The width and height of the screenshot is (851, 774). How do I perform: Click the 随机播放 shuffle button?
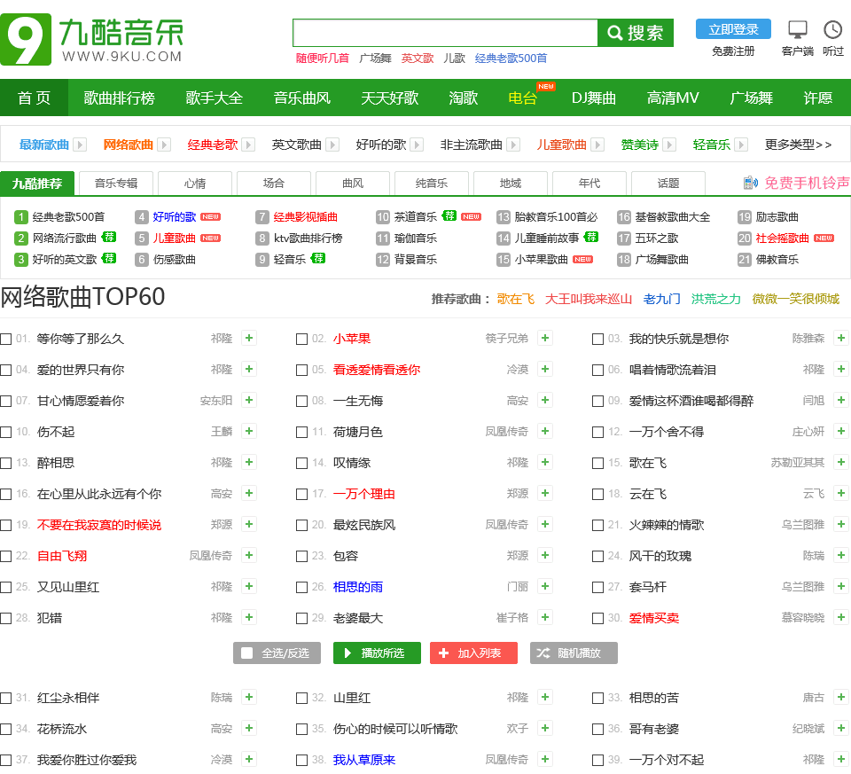[574, 653]
